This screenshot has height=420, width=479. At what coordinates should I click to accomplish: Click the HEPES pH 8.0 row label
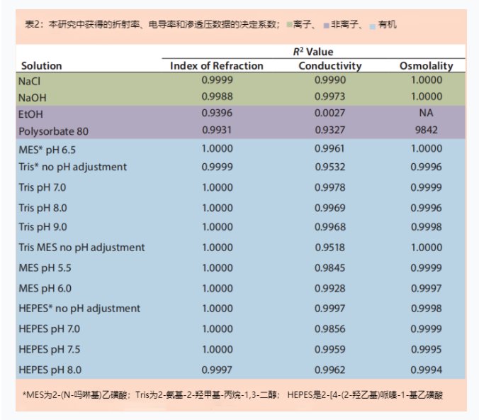pyautogui.click(x=50, y=370)
